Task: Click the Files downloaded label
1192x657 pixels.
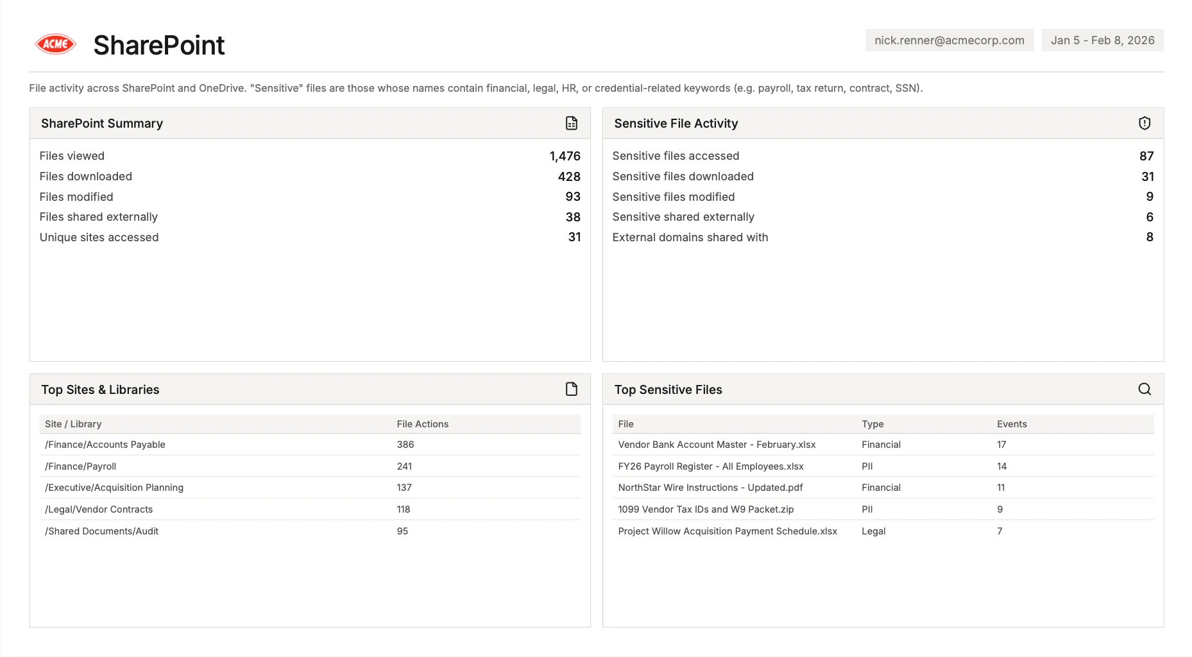Action: 85,176
